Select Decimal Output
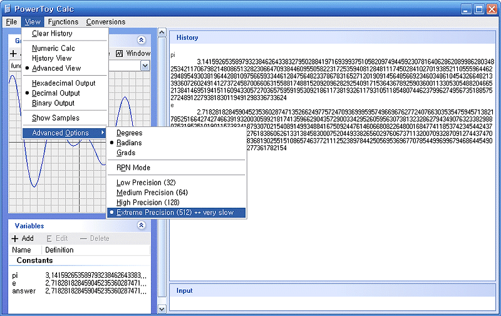The width and height of the screenshot is (501, 316). click(x=65, y=93)
